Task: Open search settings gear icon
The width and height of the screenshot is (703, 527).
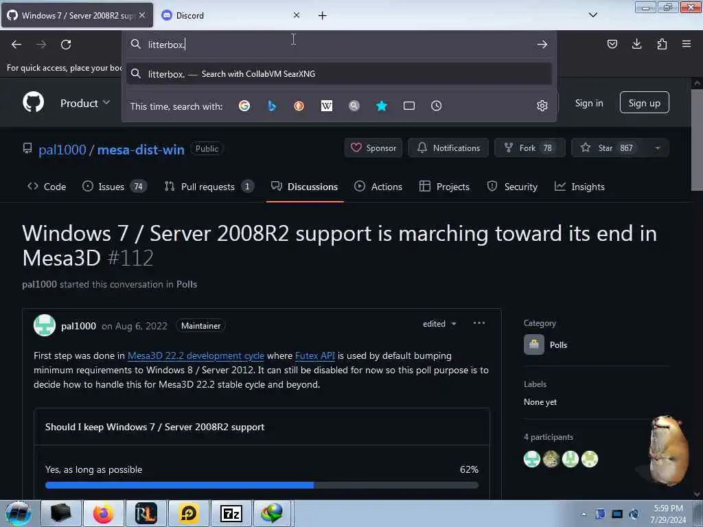Action: (x=542, y=106)
